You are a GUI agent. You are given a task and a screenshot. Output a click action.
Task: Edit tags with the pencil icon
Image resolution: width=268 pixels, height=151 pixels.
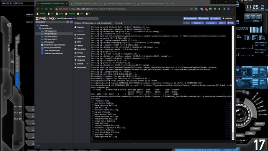[x=122, y=23]
